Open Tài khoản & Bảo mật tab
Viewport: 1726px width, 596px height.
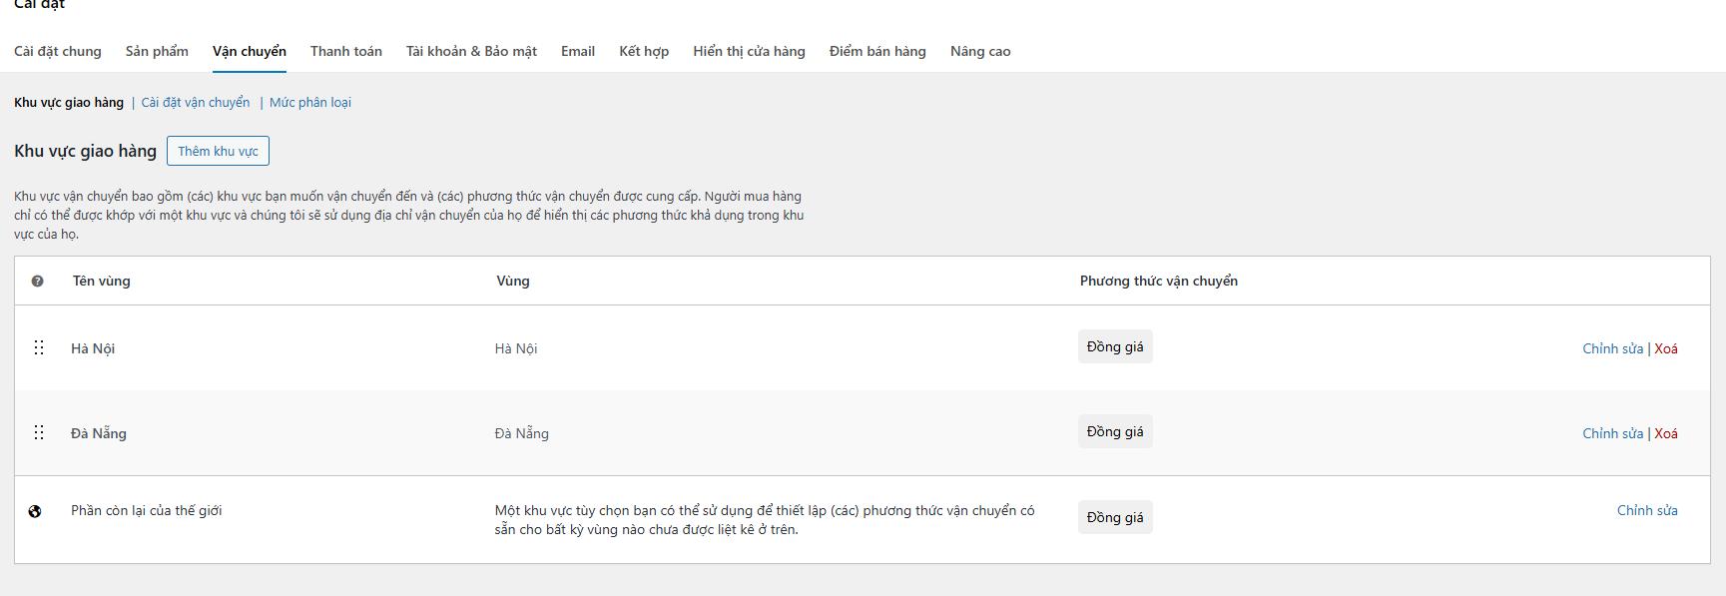coord(471,51)
